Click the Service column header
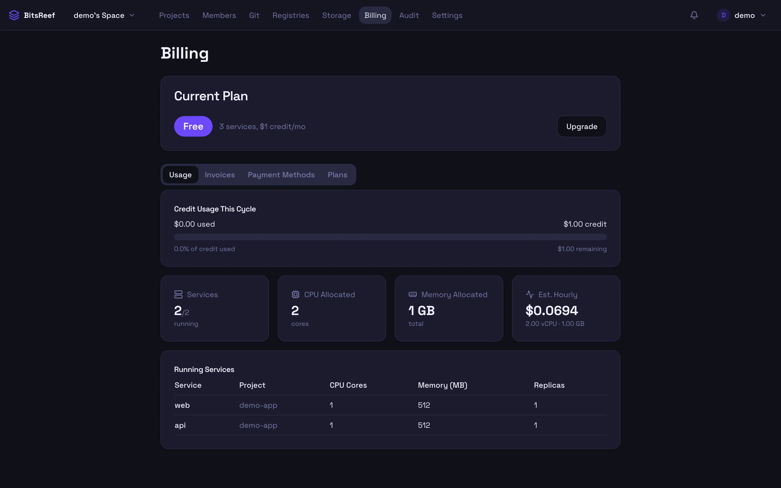The width and height of the screenshot is (781, 488). 188,385
